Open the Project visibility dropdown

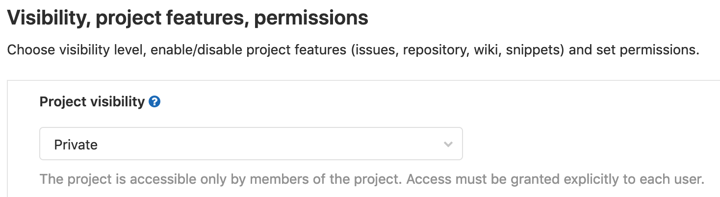[251, 144]
